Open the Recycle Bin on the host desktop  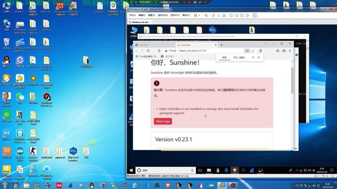(6, 43)
